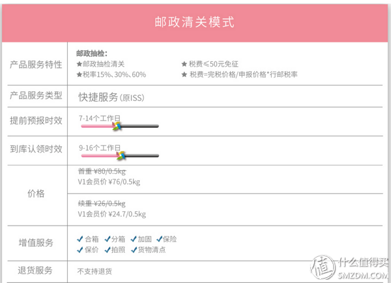This screenshot has width=391, height=283.
Task: Toggle the 合箱 checkmark option
Action: click(88, 239)
